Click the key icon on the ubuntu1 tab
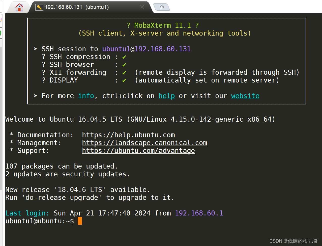This screenshot has height=246, width=322. 39,7
